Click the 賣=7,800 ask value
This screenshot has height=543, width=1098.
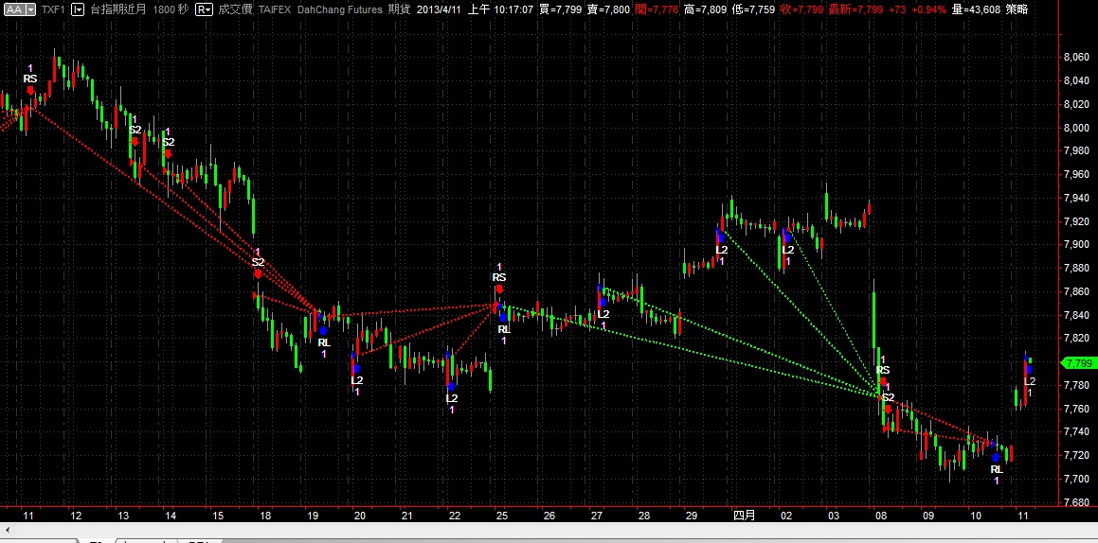click(x=610, y=9)
